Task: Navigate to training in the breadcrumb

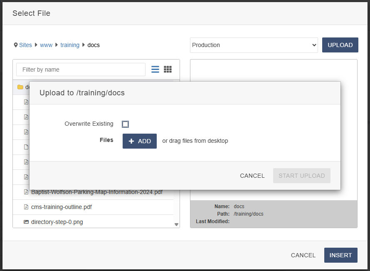Action: (70, 45)
